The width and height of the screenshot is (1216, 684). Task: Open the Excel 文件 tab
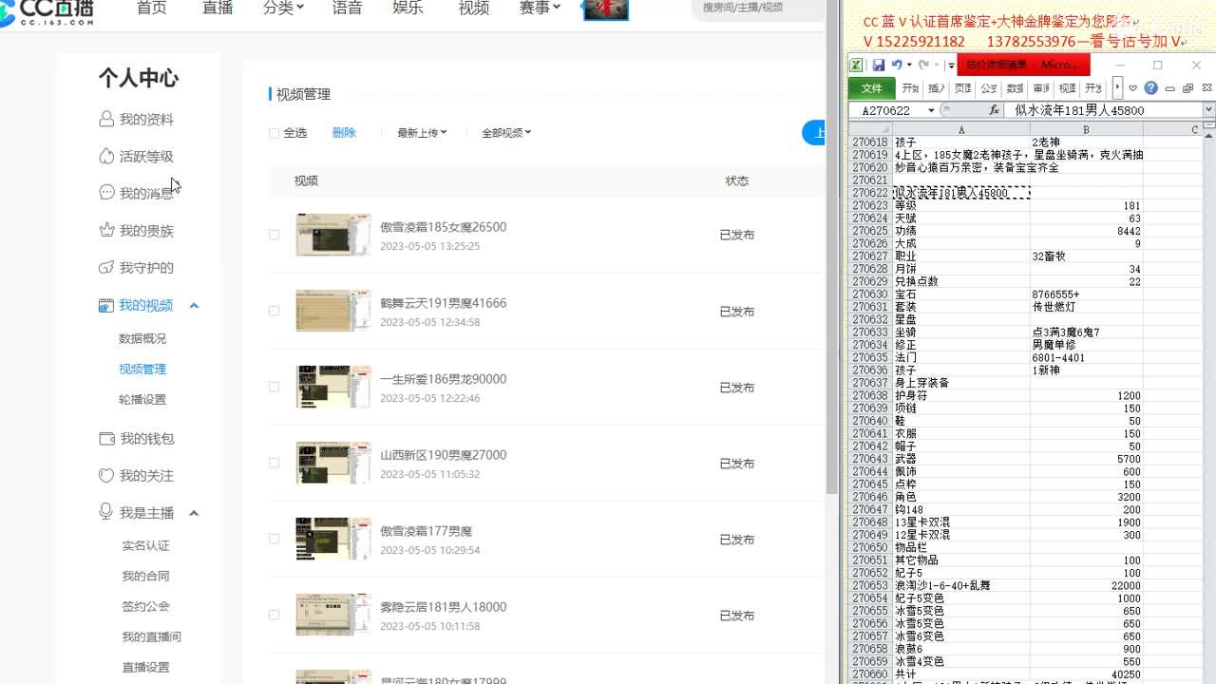871,88
